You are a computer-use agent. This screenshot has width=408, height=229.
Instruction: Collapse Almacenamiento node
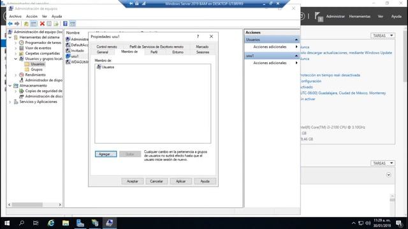10,86
